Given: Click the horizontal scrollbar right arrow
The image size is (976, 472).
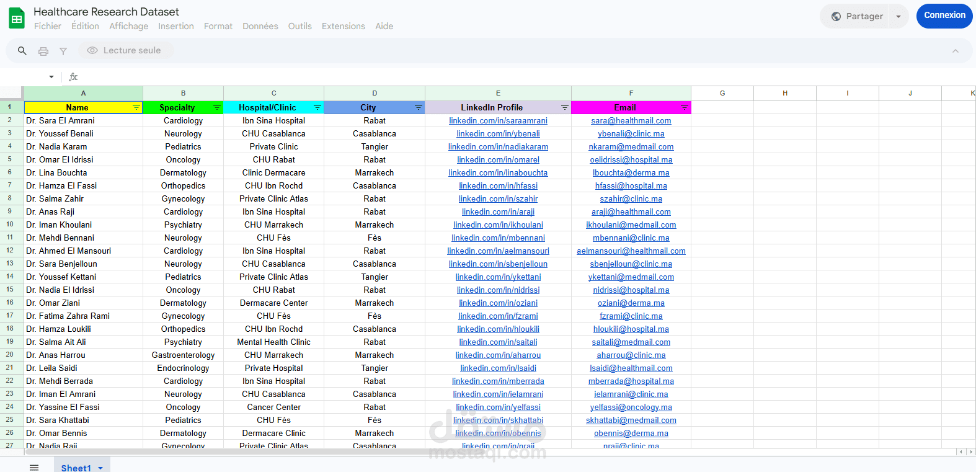Looking at the screenshot, I should click(x=971, y=452).
